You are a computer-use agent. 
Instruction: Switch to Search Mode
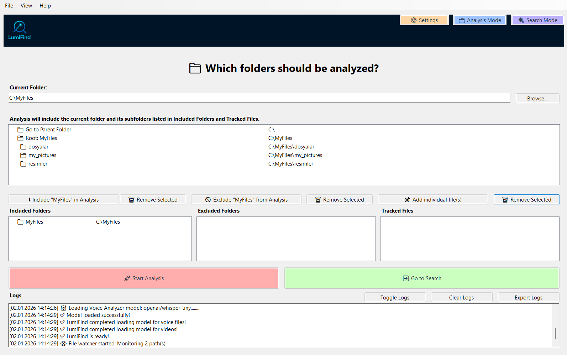(x=538, y=20)
